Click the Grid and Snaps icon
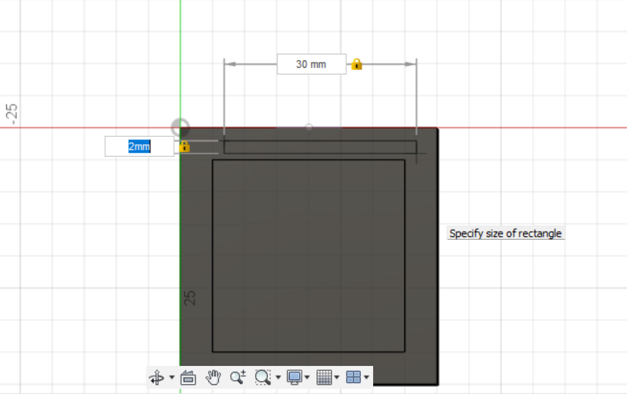Viewport: 627px width, 394px height. point(324,377)
